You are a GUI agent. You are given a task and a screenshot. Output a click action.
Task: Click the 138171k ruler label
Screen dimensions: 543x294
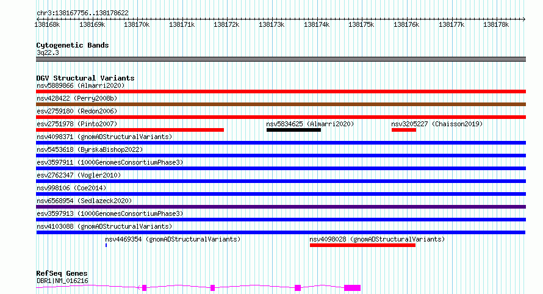tap(182, 24)
